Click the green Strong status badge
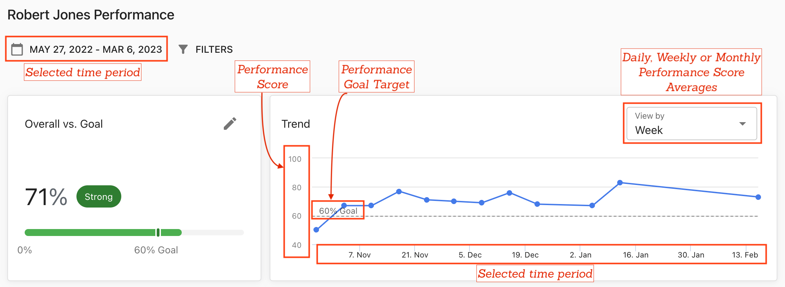The height and width of the screenshot is (287, 785). click(x=99, y=197)
